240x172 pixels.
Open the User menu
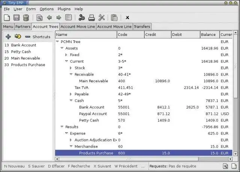[18, 9]
